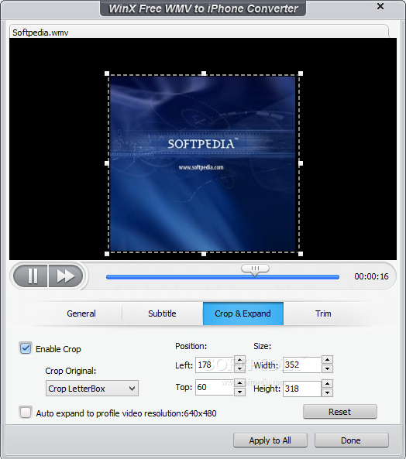Decrease the Left position value

click(240, 368)
